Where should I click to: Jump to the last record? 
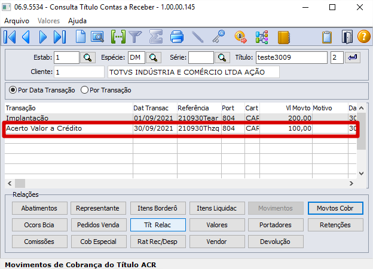(60, 37)
